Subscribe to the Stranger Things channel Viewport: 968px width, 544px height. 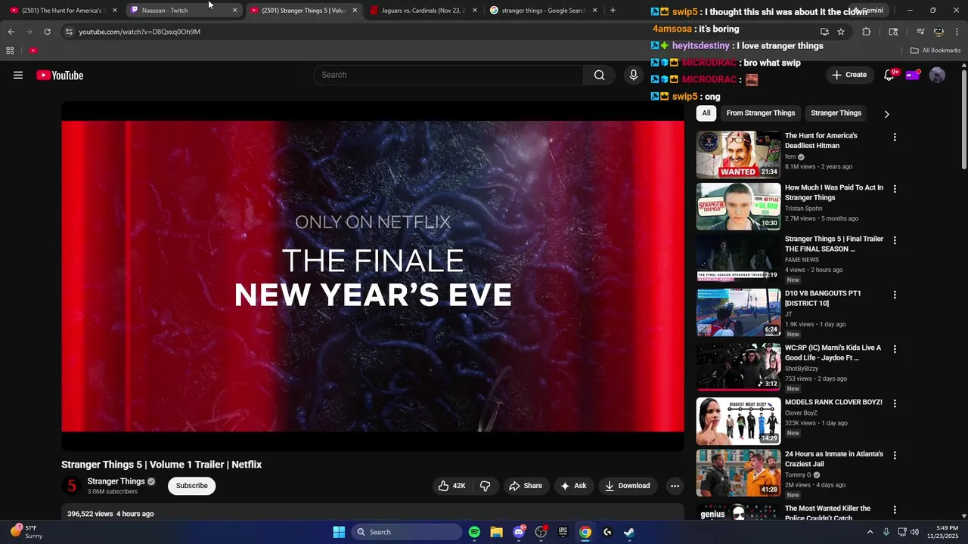pyautogui.click(x=191, y=486)
